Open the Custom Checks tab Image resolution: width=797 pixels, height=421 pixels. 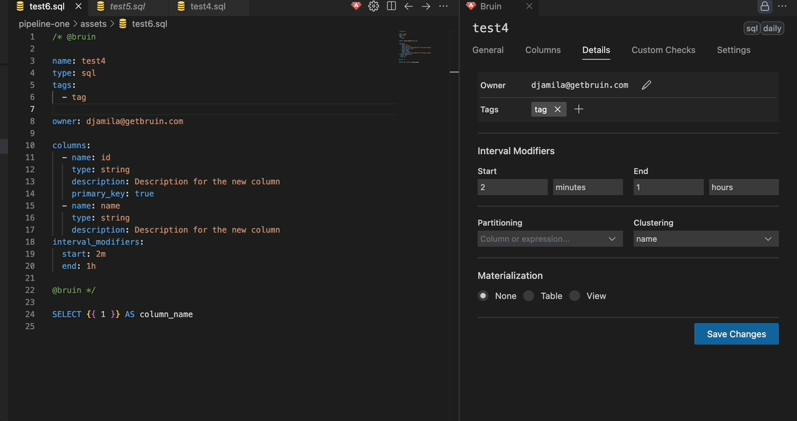pos(663,50)
